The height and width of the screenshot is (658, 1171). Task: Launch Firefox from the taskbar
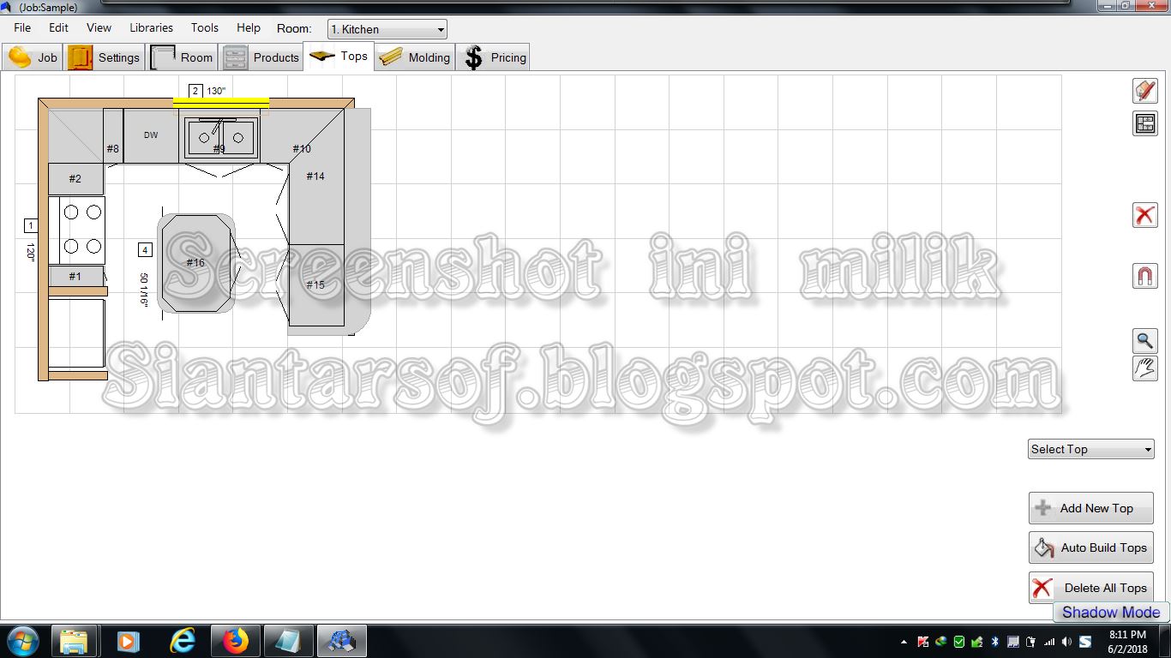point(235,640)
